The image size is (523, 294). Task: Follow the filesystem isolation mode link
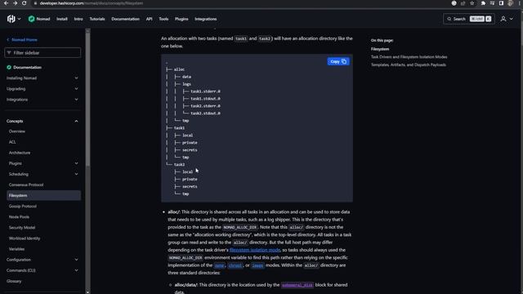pos(255,250)
